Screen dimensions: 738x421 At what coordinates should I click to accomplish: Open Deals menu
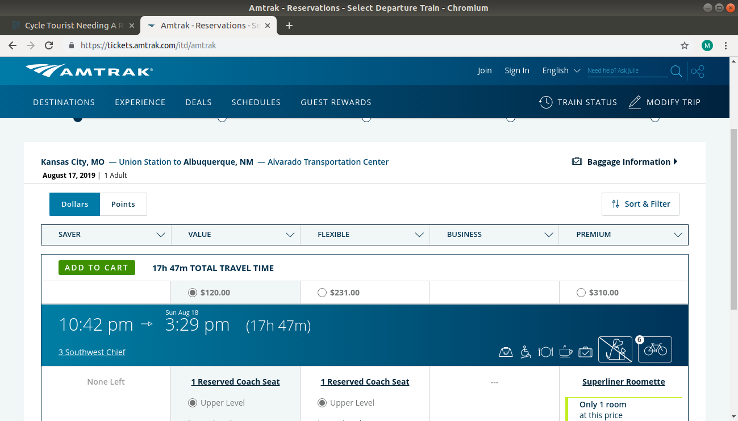coord(198,102)
